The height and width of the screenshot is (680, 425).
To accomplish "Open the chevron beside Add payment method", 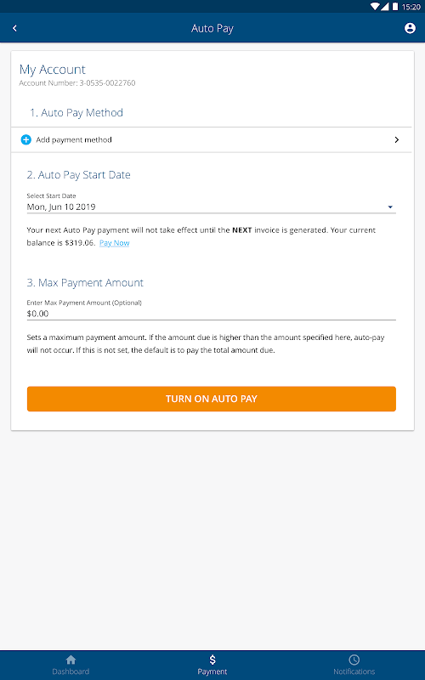I will (396, 139).
